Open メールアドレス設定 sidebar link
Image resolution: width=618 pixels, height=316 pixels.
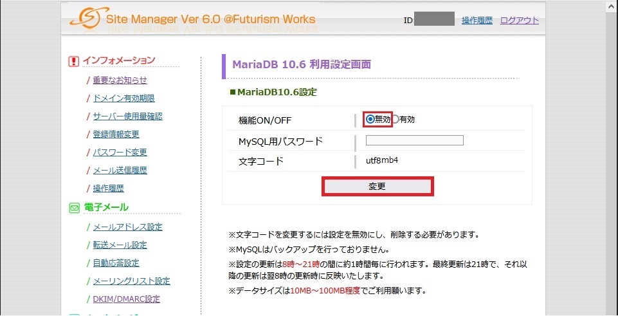tap(127, 227)
